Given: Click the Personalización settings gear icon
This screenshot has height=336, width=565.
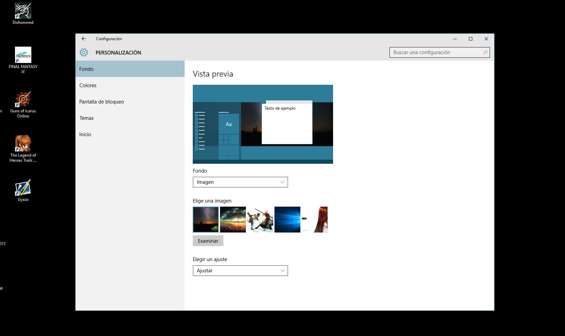Looking at the screenshot, I should (83, 52).
